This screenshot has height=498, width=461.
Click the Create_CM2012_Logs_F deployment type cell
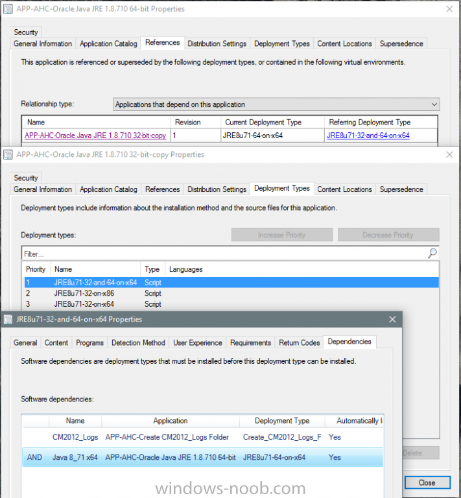tap(282, 437)
